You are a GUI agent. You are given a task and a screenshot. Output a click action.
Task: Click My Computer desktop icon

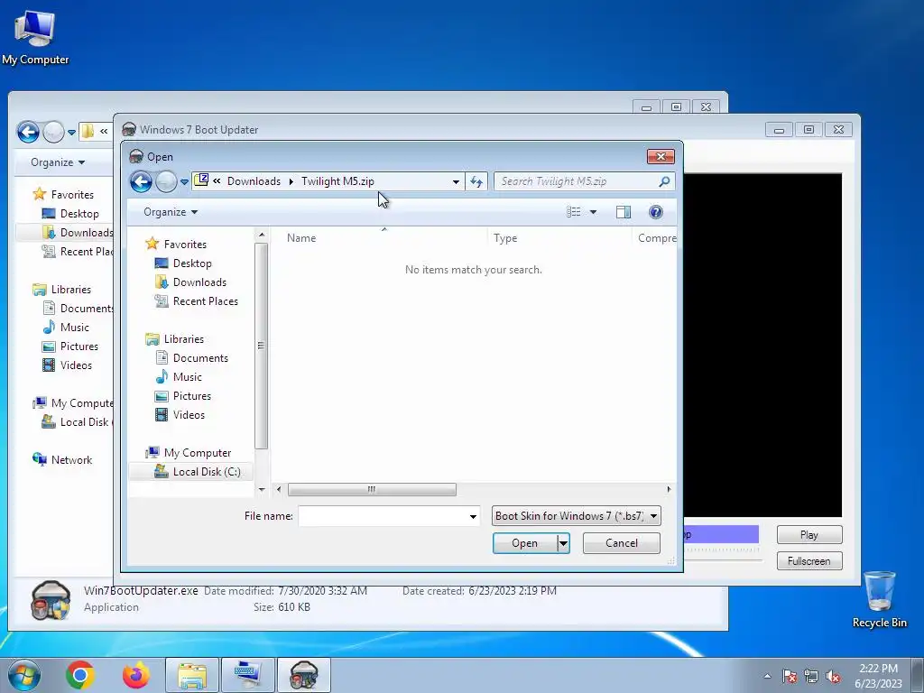[35, 37]
